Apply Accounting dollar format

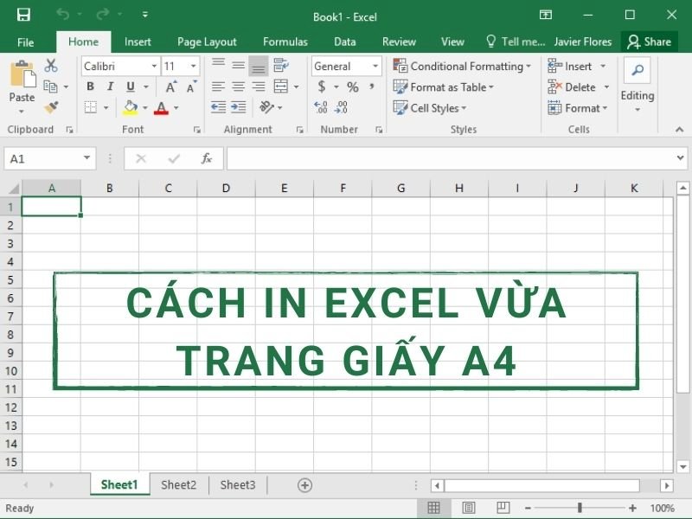click(x=322, y=86)
